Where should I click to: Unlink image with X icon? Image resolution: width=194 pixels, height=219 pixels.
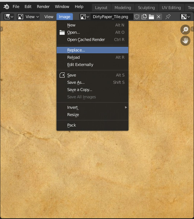[x=159, y=17]
